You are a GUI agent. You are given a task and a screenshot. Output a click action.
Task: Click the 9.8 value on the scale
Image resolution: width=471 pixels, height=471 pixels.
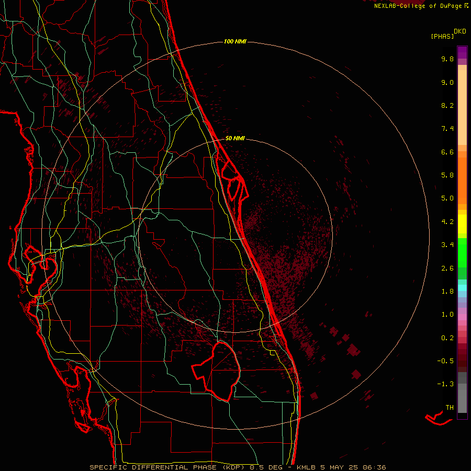(447, 59)
